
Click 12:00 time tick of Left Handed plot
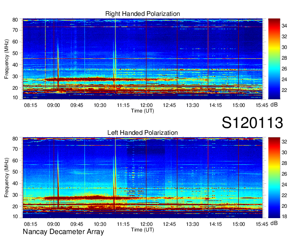146,224
